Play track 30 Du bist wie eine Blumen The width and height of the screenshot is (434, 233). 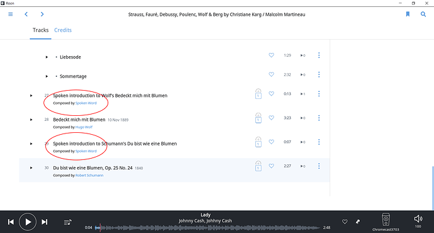(31, 168)
